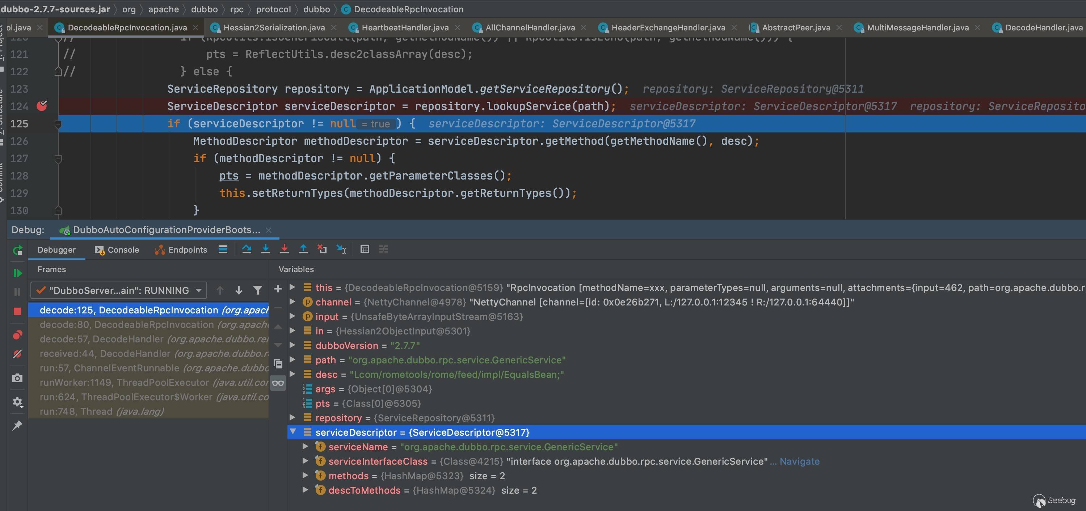Collapse the serviceDescriptor variable node

[292, 432]
